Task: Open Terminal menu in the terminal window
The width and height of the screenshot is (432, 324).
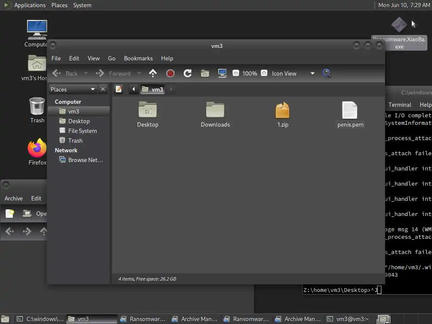Action: 400,105
